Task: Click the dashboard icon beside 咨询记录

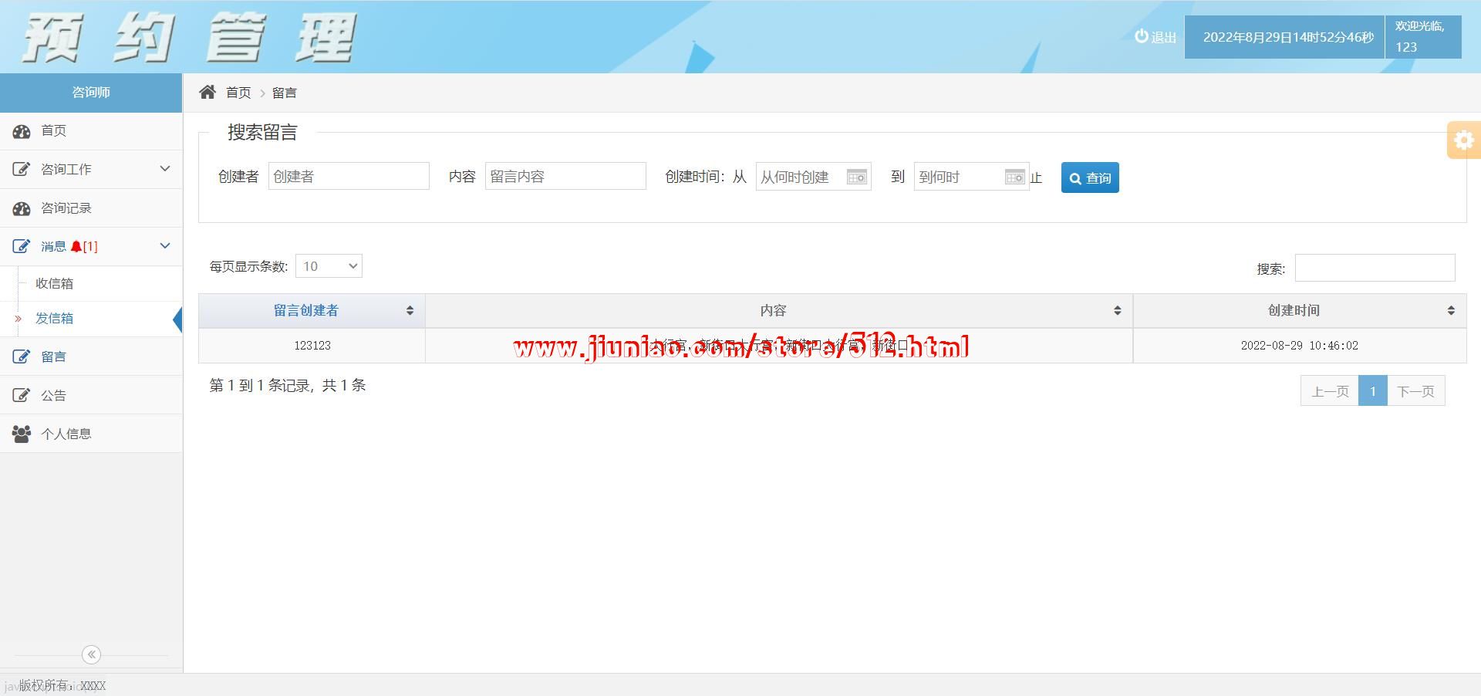Action: click(x=22, y=208)
